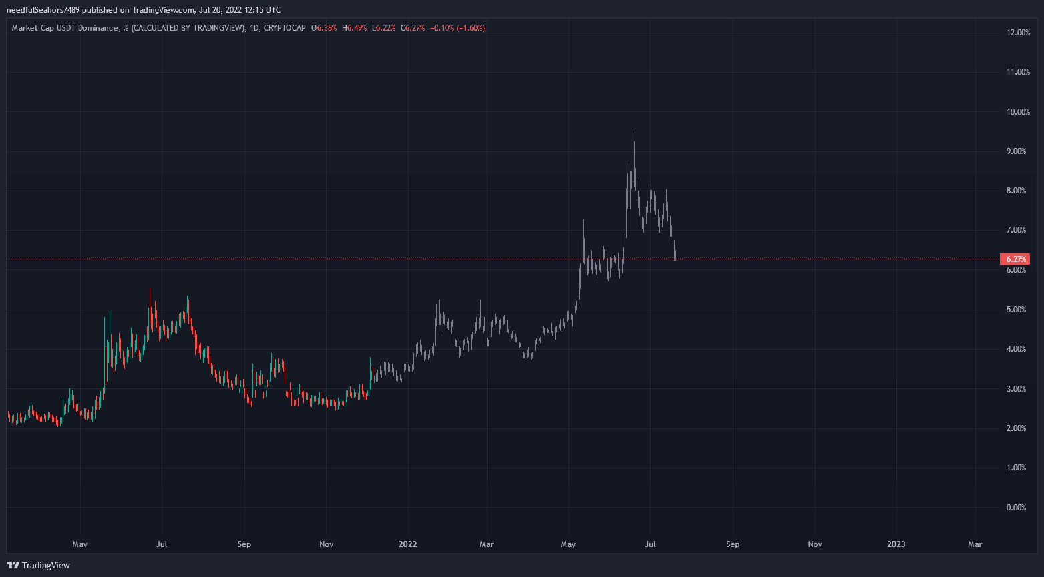Click the TradingView logo icon
The width and height of the screenshot is (1044, 577).
(13, 565)
